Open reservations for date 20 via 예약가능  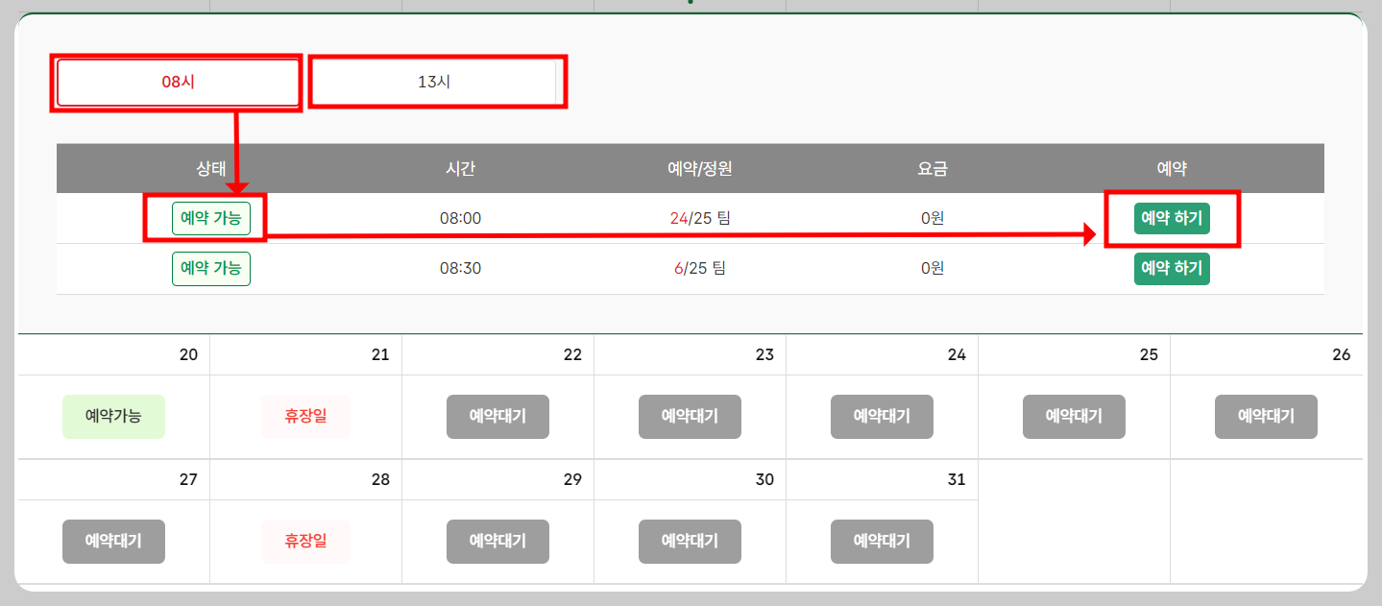point(113,416)
